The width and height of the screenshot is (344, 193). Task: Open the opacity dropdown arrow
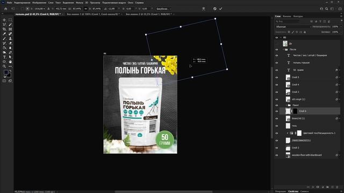(x=341, y=27)
